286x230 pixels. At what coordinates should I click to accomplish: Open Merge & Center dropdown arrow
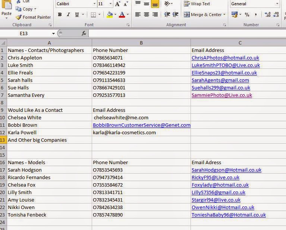[224, 15]
